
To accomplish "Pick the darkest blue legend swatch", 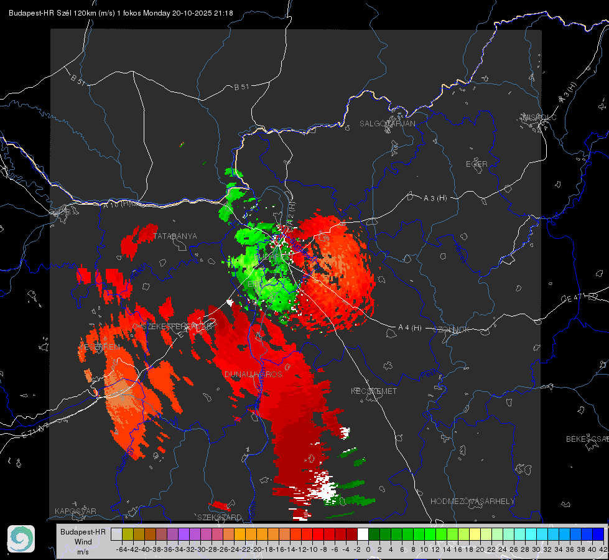I will click(598, 534).
